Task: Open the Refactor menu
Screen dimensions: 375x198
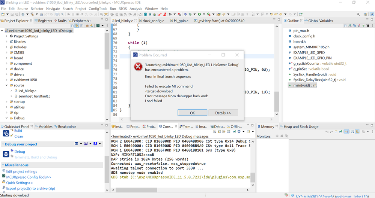Action: pos(37,9)
